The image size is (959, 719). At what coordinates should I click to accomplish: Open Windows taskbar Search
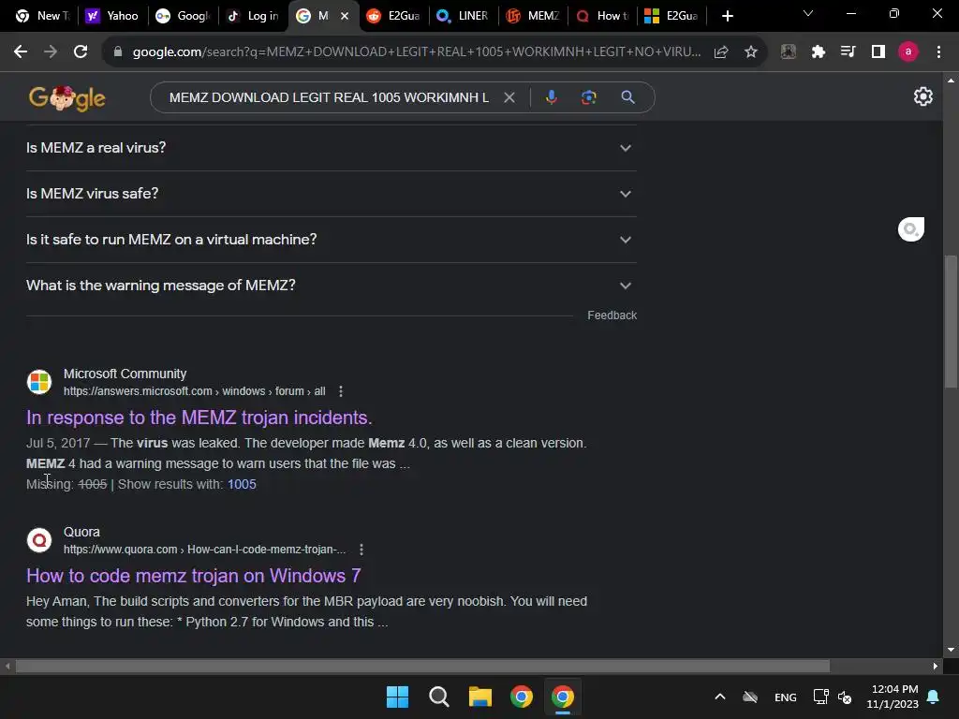(439, 697)
